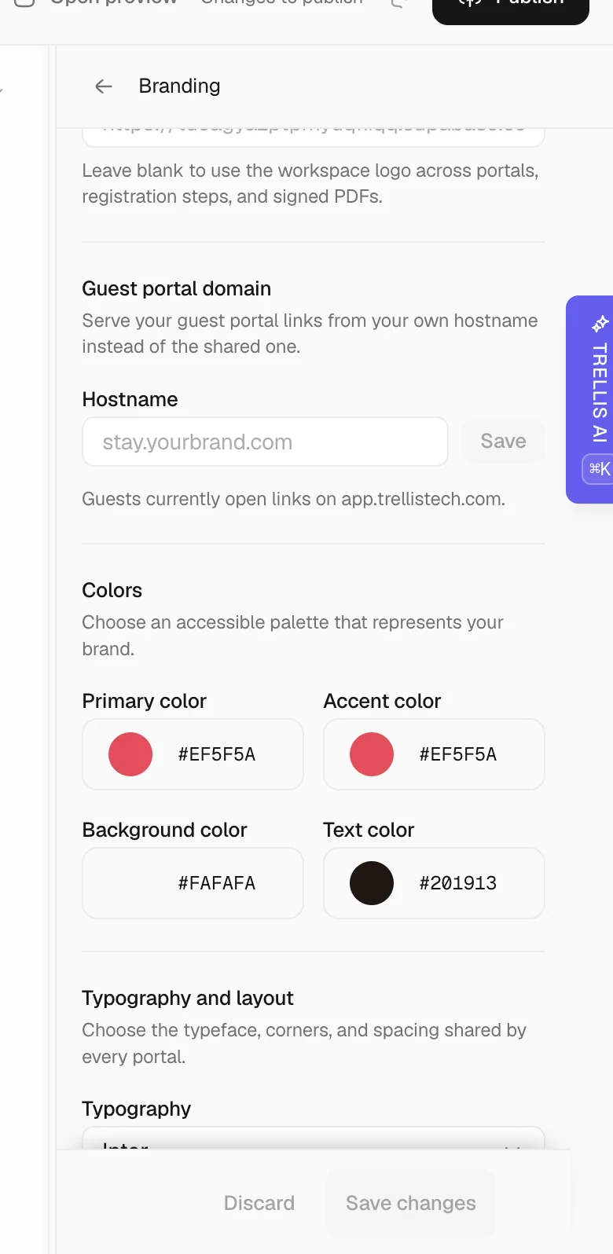Click Save changes button

point(411,1203)
